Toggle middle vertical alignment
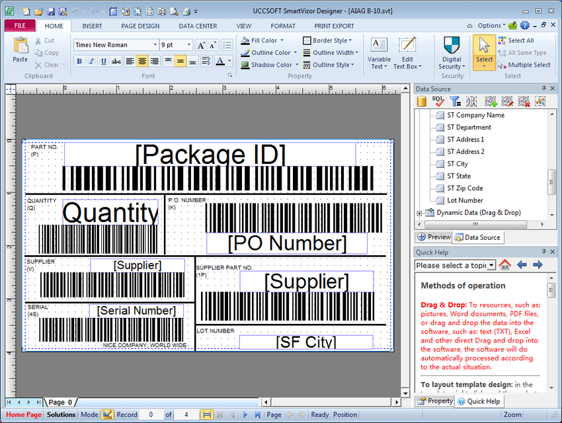Viewport: 562px width, 423px height. 181,61
